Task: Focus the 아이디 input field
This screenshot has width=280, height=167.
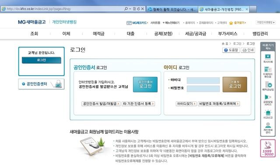Action: (203, 80)
